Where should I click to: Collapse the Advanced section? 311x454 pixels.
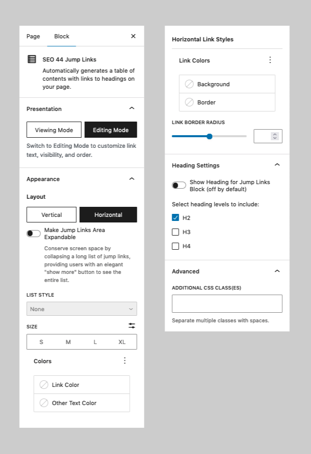pos(277,271)
